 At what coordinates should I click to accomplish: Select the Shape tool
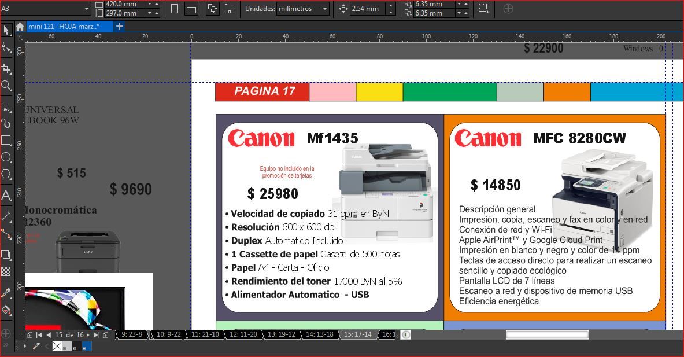point(6,48)
